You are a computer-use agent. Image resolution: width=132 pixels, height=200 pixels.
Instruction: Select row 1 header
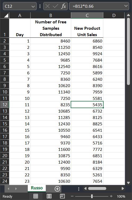tap(5, 28)
